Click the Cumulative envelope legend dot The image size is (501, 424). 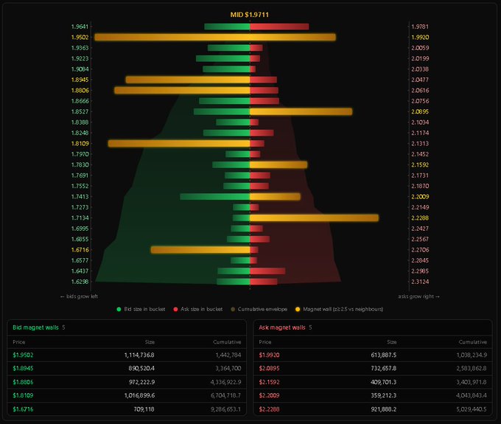point(233,309)
